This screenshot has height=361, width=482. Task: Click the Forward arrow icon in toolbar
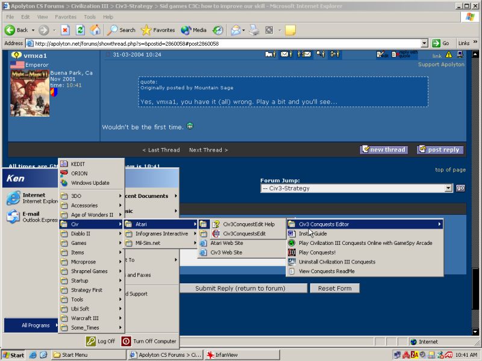(43, 30)
